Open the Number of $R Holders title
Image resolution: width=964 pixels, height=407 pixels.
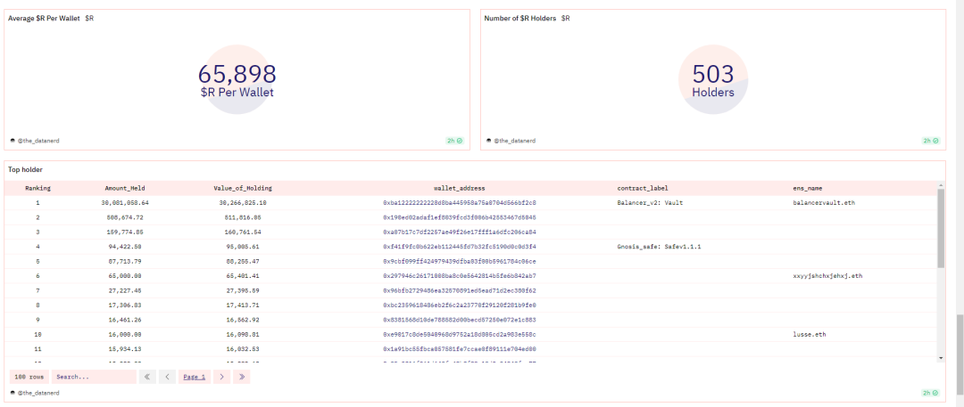tap(520, 18)
